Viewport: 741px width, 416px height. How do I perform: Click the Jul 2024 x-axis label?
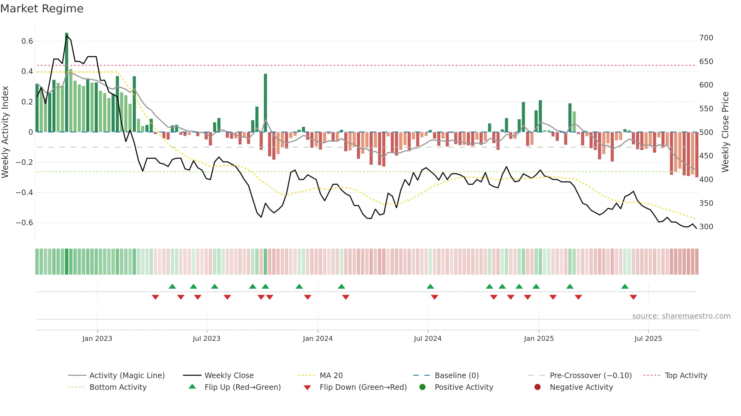click(x=428, y=338)
